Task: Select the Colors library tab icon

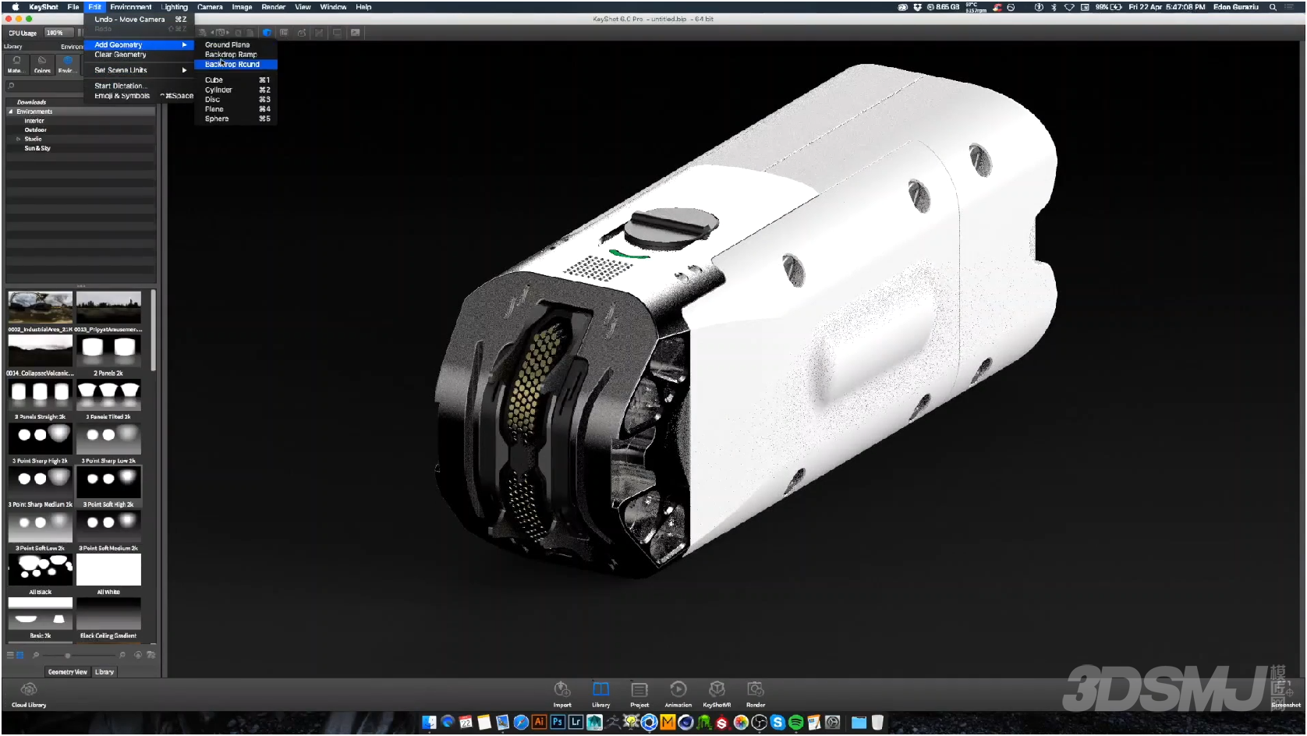Action: coord(42,64)
